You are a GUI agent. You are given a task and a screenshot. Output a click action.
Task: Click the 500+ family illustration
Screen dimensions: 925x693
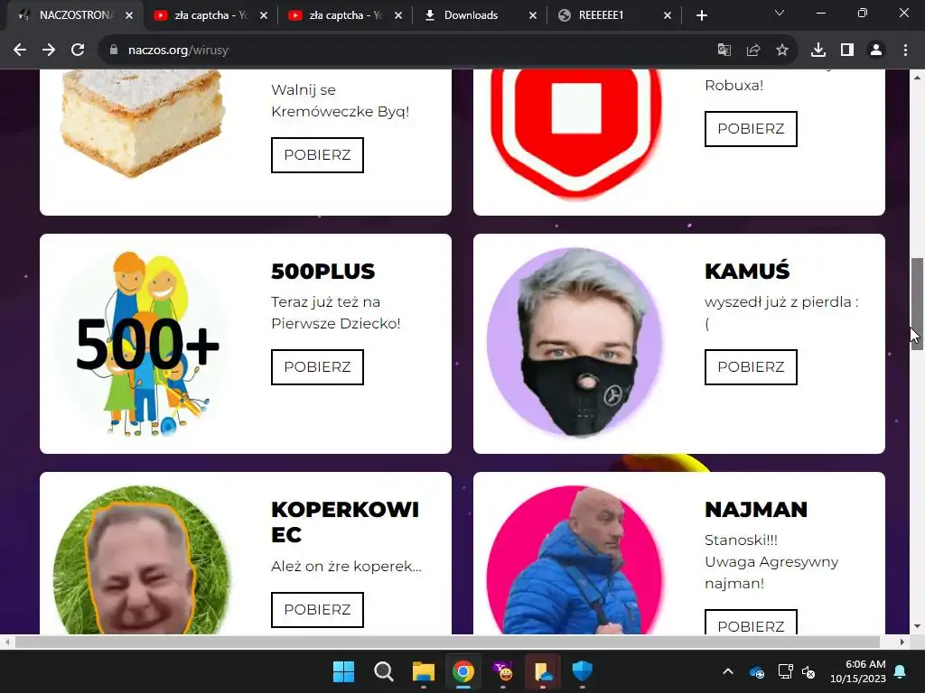point(142,344)
